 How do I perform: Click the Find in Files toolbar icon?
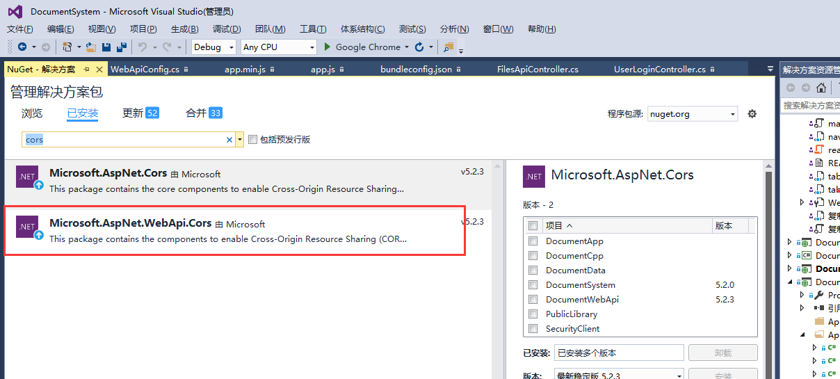pyautogui.click(x=449, y=47)
